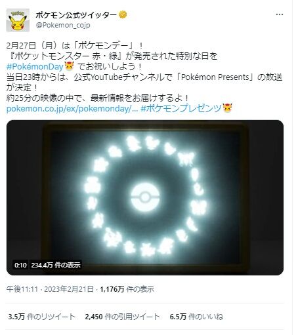296x335 pixels.
Task: Click the gold verified badge
Action: point(123,15)
